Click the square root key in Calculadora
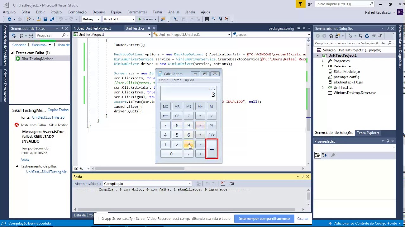This screenshot has width=405, height=227. pos(212,116)
